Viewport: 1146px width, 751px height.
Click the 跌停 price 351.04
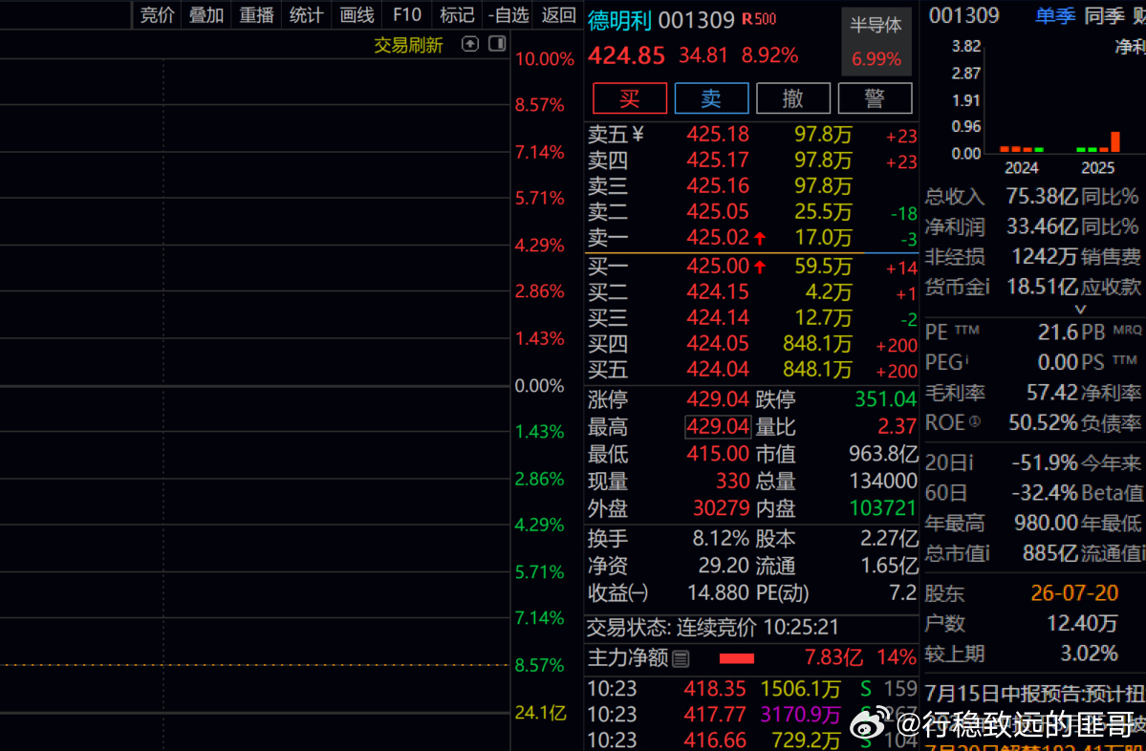886,399
